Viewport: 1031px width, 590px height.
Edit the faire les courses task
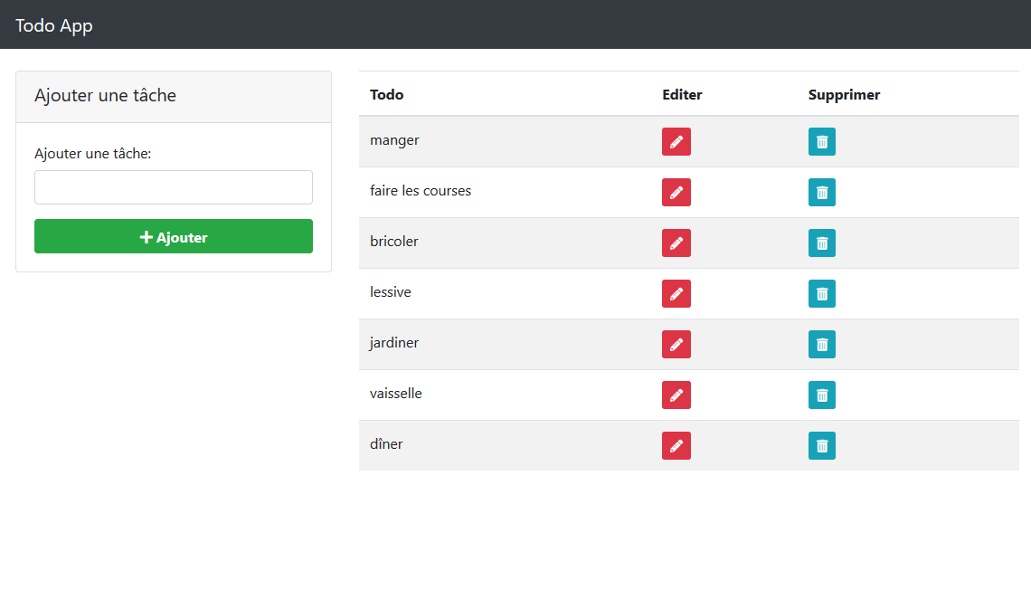(x=676, y=193)
